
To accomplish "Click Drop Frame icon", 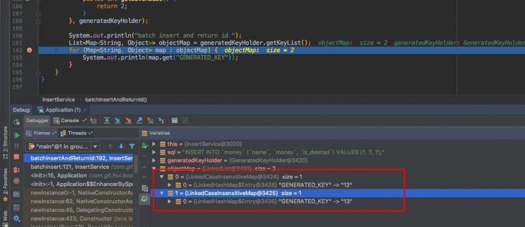I will pyautogui.click(x=150, y=121).
